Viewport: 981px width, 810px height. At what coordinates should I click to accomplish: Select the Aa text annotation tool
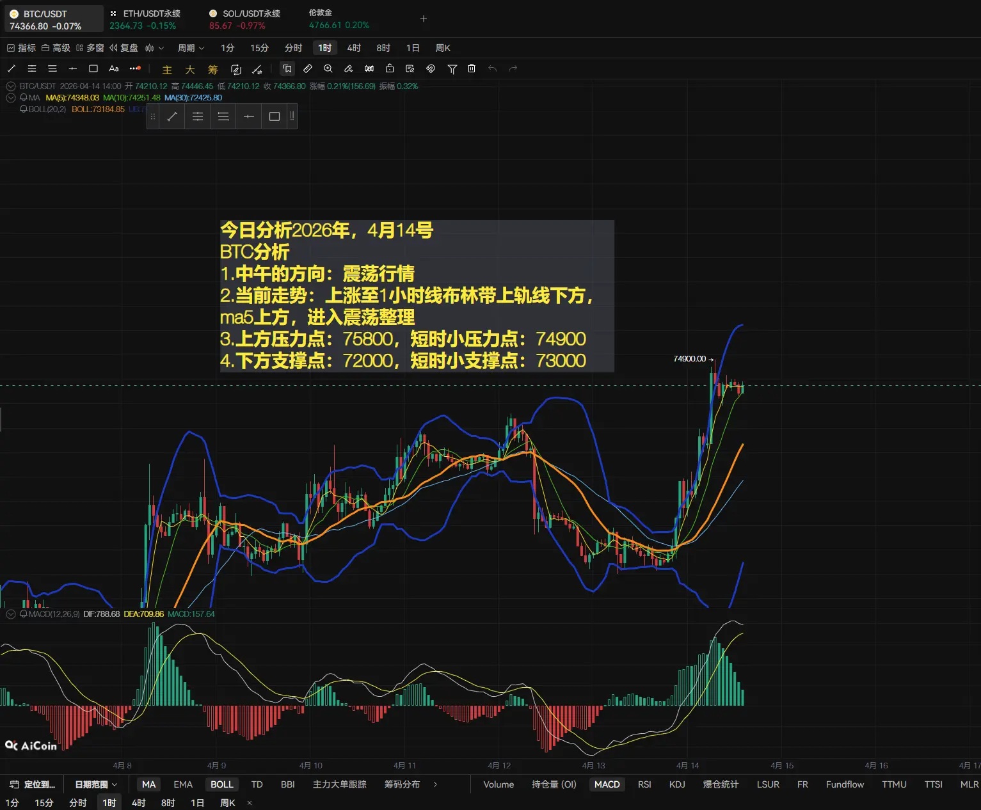coord(114,68)
